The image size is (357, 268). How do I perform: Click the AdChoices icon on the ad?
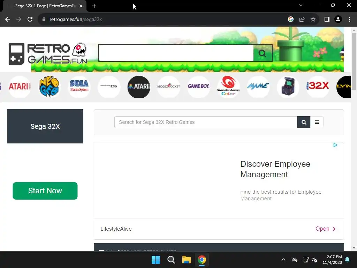click(335, 145)
